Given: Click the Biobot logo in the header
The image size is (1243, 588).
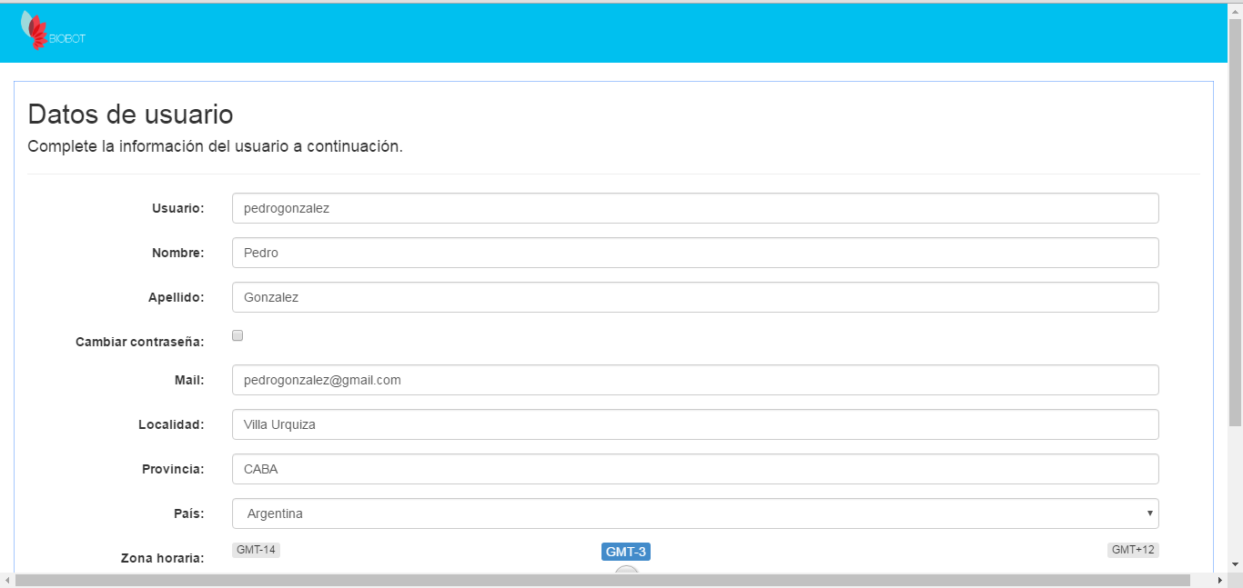Looking at the screenshot, I should pyautogui.click(x=52, y=32).
